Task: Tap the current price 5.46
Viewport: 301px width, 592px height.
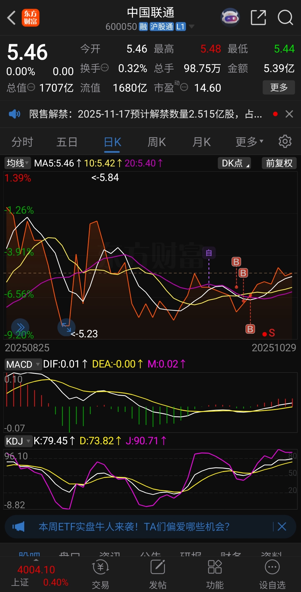Action: click(27, 52)
